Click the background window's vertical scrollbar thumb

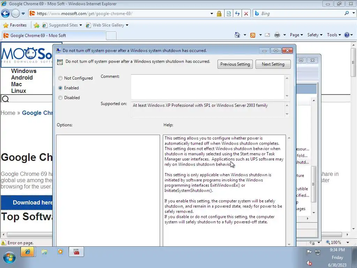point(313,184)
